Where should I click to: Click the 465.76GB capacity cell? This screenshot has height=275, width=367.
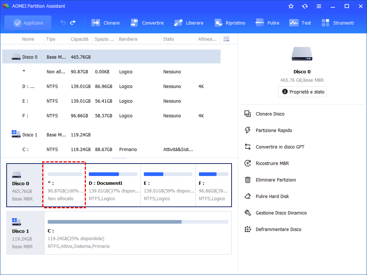tap(80, 57)
